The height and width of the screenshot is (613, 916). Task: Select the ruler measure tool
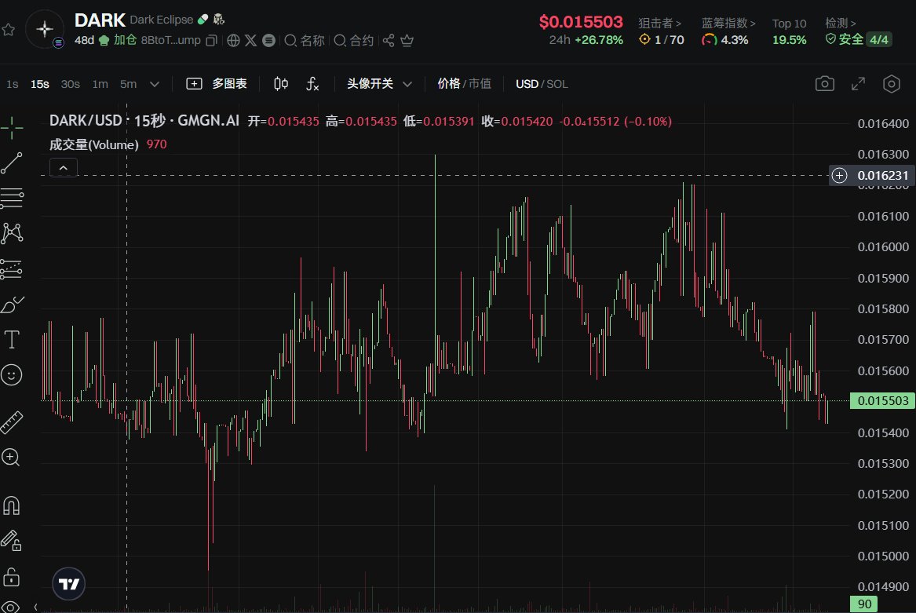pyautogui.click(x=12, y=422)
